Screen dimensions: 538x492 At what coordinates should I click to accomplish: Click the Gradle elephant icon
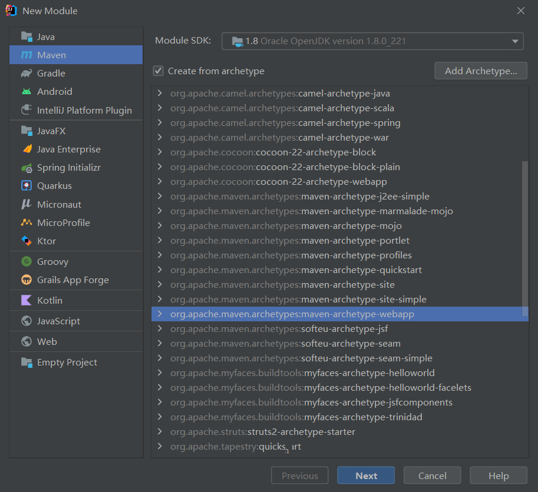pyautogui.click(x=27, y=74)
